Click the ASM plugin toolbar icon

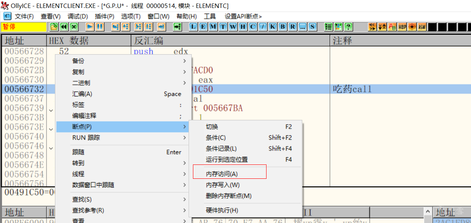(422, 27)
